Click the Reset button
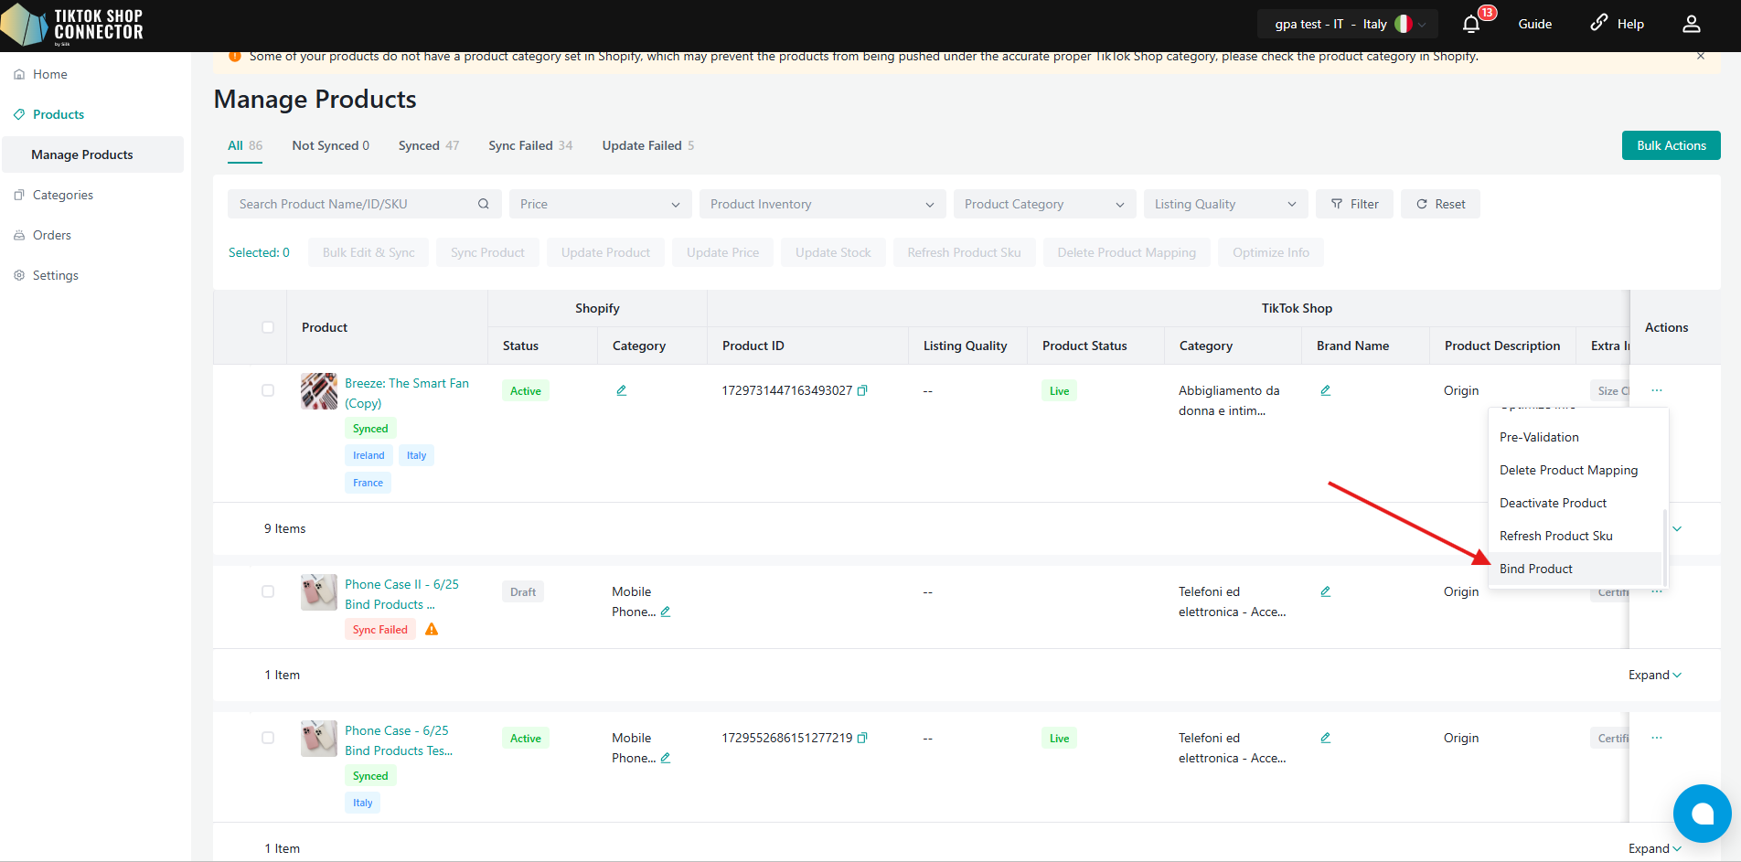The height and width of the screenshot is (862, 1741). point(1440,204)
